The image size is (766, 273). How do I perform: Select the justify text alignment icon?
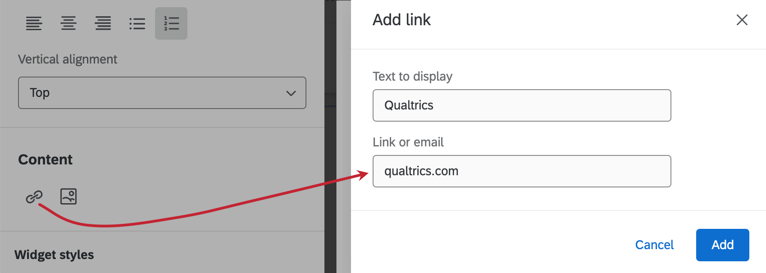pyautogui.click(x=34, y=23)
